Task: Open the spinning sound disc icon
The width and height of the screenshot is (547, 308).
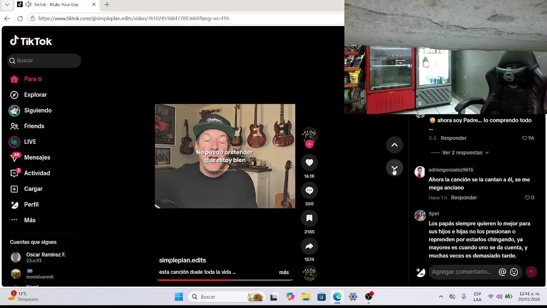Action: click(309, 273)
